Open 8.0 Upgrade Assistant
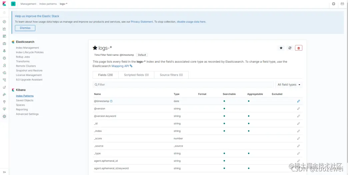The height and width of the screenshot is (175, 348). [x=29, y=80]
